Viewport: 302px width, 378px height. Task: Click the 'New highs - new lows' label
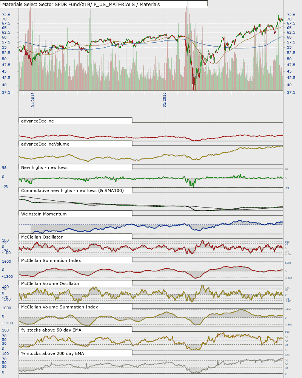coord(44,167)
